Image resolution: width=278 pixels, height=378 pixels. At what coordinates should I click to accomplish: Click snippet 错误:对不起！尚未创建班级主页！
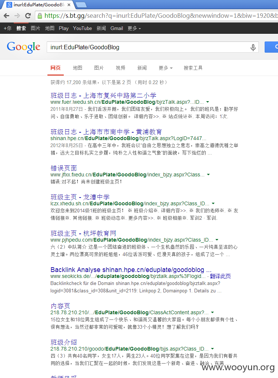point(86,182)
